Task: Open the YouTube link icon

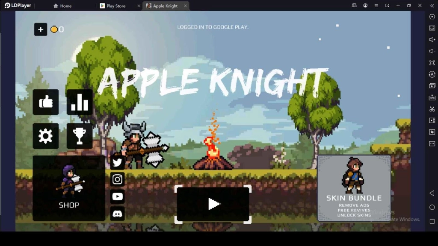Action: [117, 196]
